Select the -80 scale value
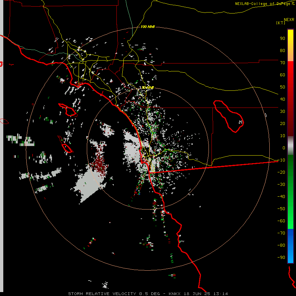Screen dimensions: 296x296 pyautogui.click(x=281, y=245)
